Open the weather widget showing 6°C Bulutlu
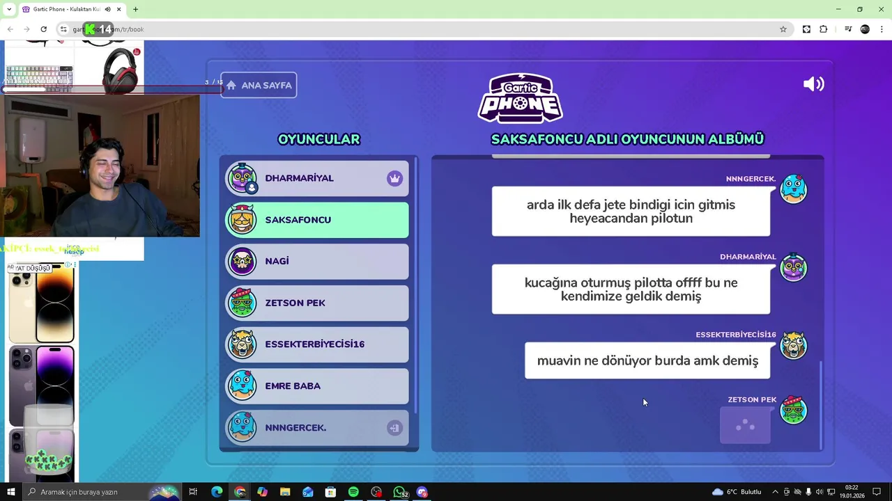The height and width of the screenshot is (501, 892). click(737, 492)
